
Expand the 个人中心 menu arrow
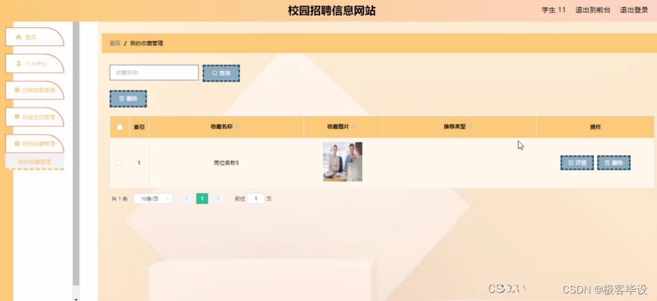57,63
